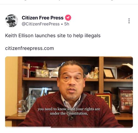The image size is (138, 133).
Task: Click the framed certificate on right shelf
Action: 109,73
